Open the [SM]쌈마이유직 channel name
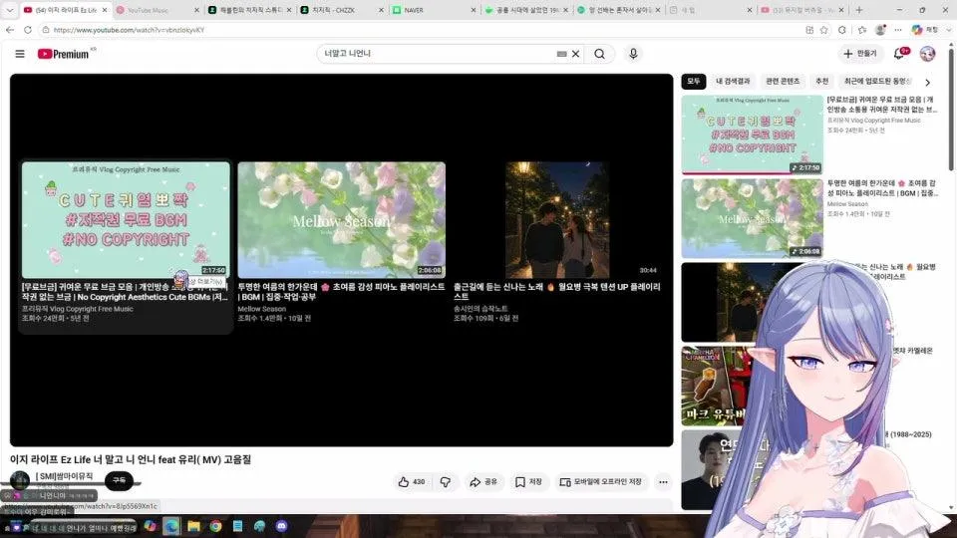Viewport: 957px width, 538px height. click(64, 476)
